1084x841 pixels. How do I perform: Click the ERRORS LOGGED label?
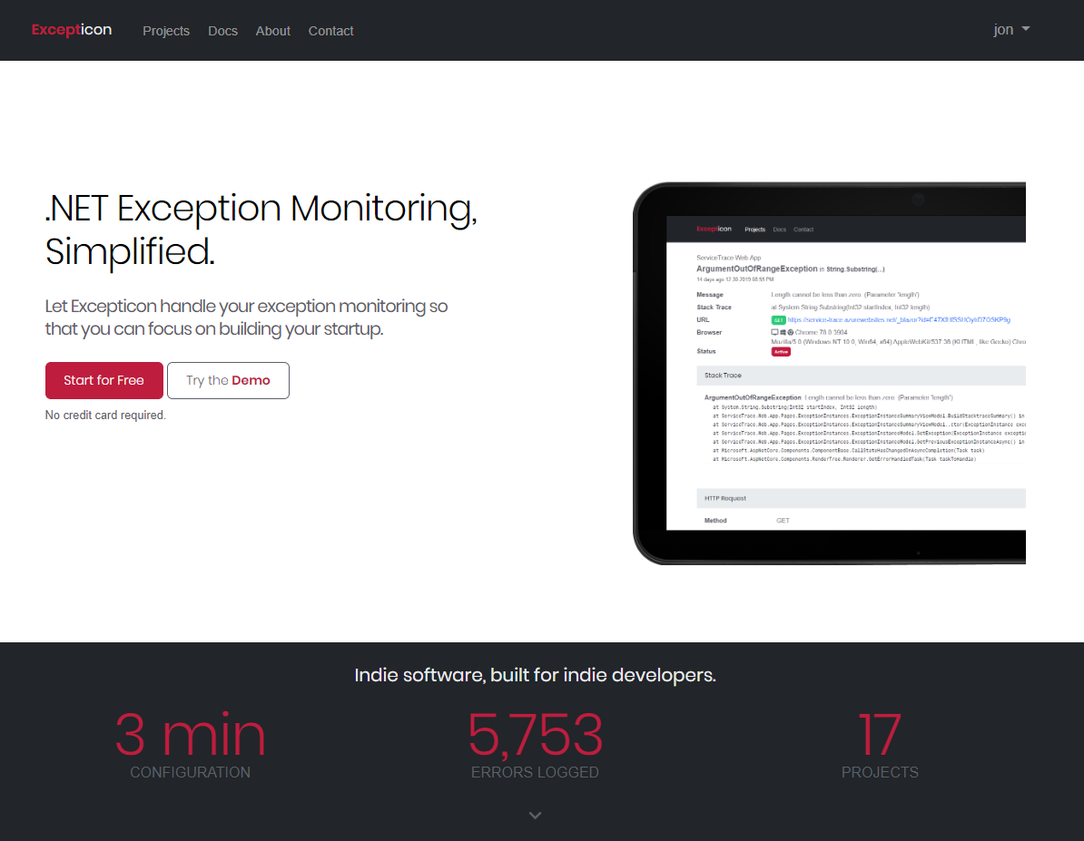click(x=535, y=772)
